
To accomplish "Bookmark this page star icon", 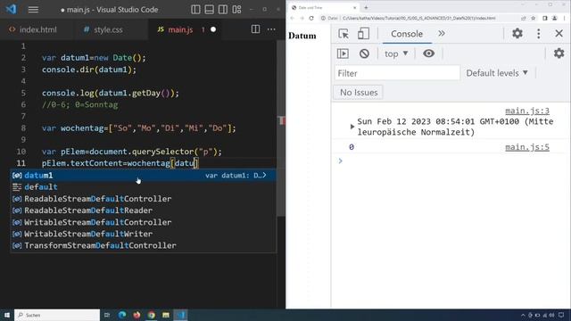I will 534,18.
